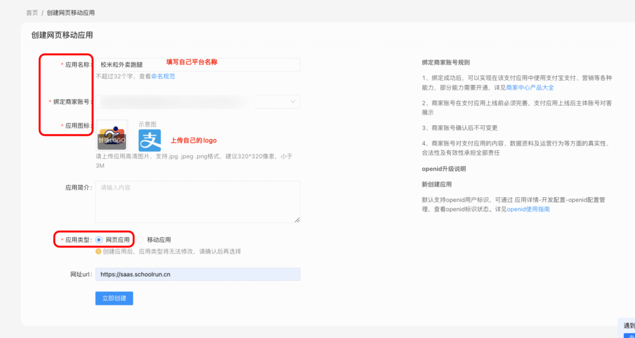Open the 命名规范 link
The height and width of the screenshot is (338, 635).
click(163, 76)
